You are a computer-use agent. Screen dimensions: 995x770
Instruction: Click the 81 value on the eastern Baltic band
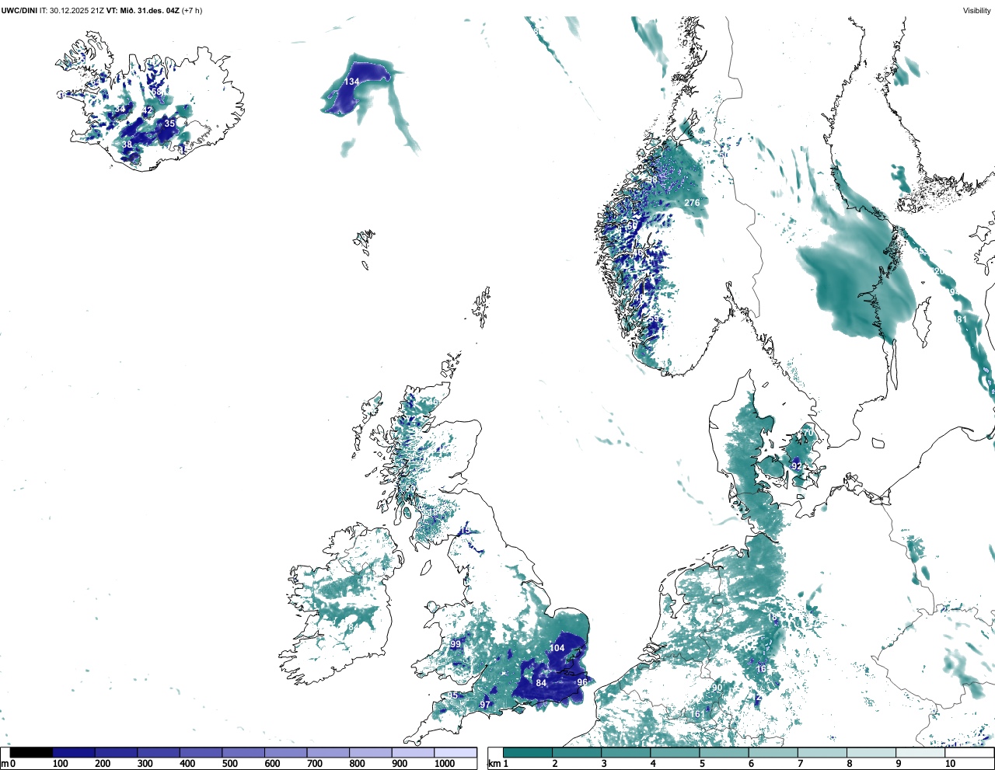[962, 319]
